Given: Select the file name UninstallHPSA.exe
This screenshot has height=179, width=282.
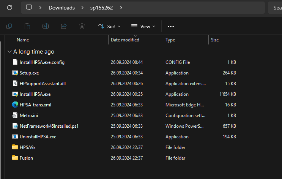Looking at the screenshot, I should (x=38, y=137).
